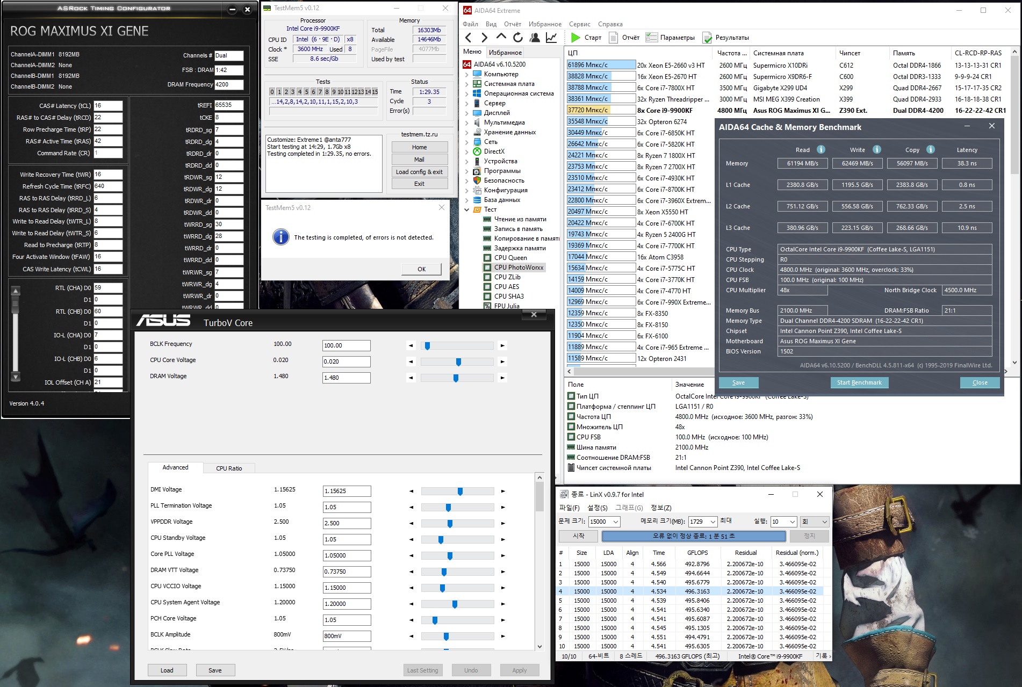This screenshot has height=687, width=1022.
Task: Click the DRAM Frequency field in Timing Configurator
Action: coord(229,84)
